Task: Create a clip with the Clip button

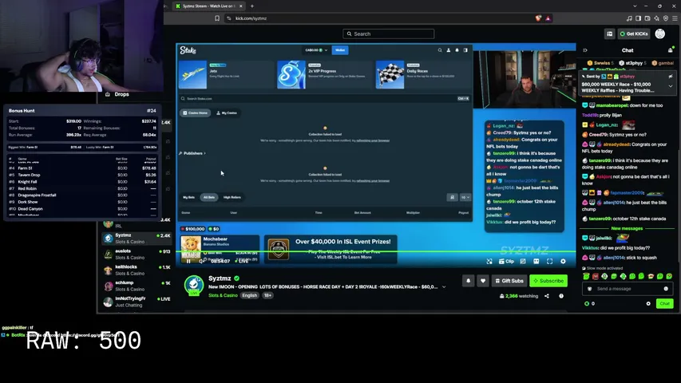Action: (506, 262)
